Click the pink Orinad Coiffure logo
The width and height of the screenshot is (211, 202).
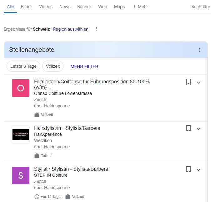click(21, 88)
